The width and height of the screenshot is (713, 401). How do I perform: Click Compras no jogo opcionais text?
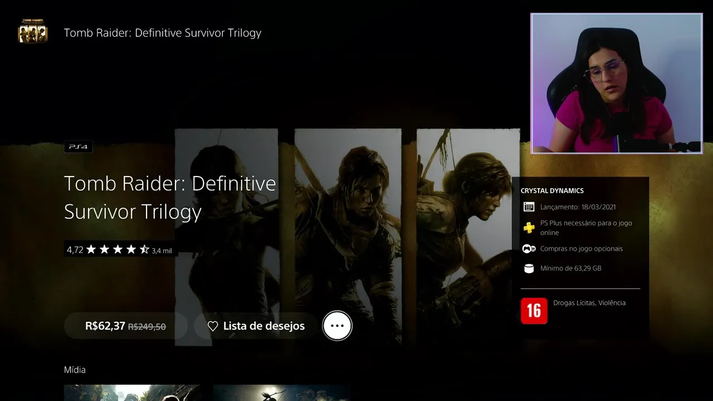click(582, 248)
